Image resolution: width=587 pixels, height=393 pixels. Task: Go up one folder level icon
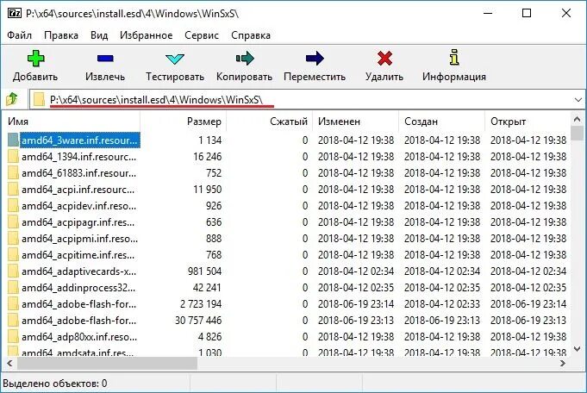click(12, 100)
